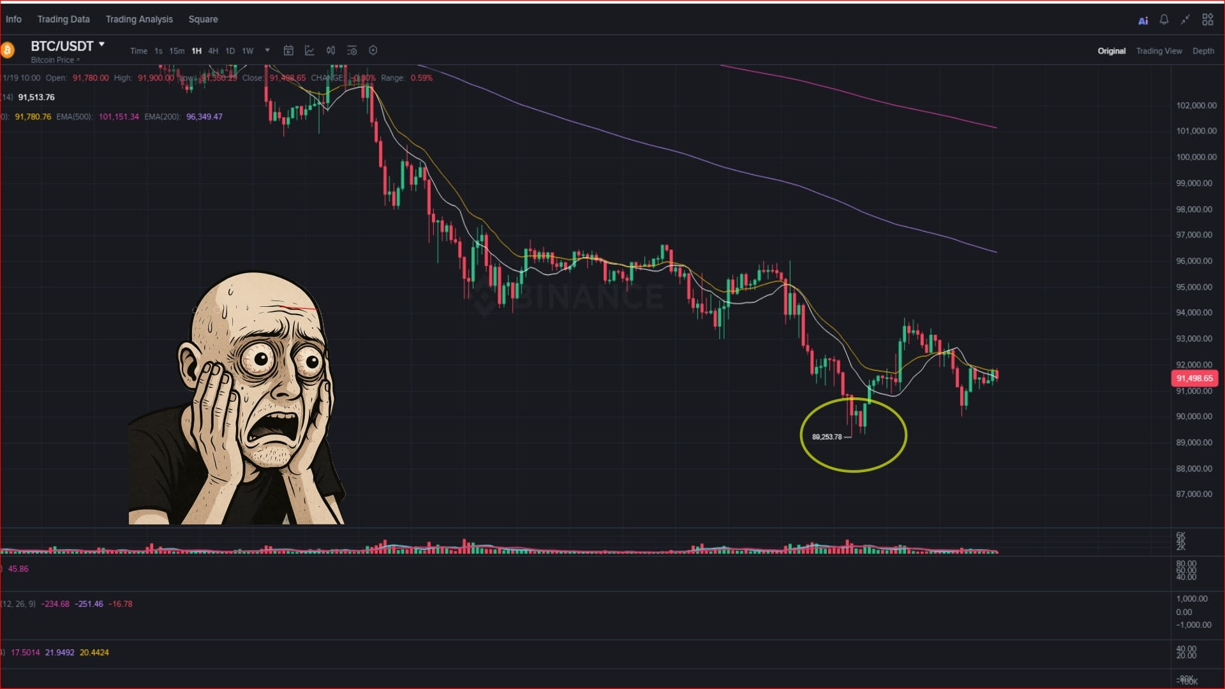Open the technical indicators line-chart icon
Screen dimensions: 1225x689
coord(309,50)
